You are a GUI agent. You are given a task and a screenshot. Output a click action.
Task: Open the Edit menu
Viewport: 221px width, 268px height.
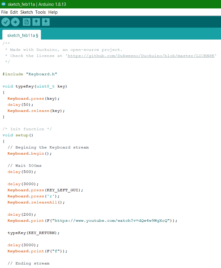click(x=14, y=12)
